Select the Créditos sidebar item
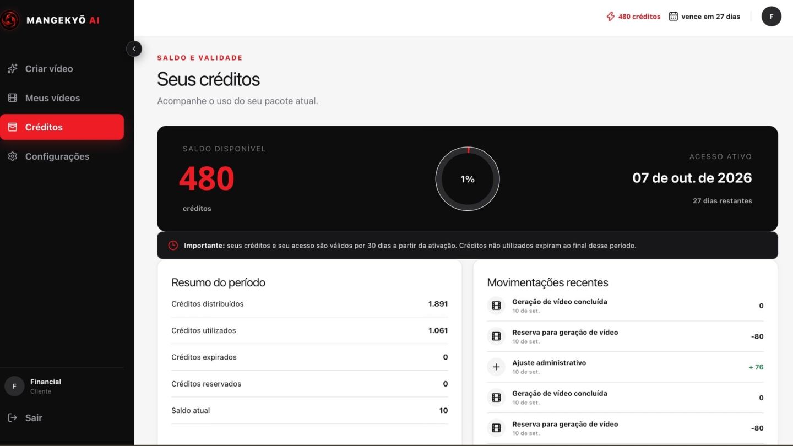The width and height of the screenshot is (793, 446). 62,127
